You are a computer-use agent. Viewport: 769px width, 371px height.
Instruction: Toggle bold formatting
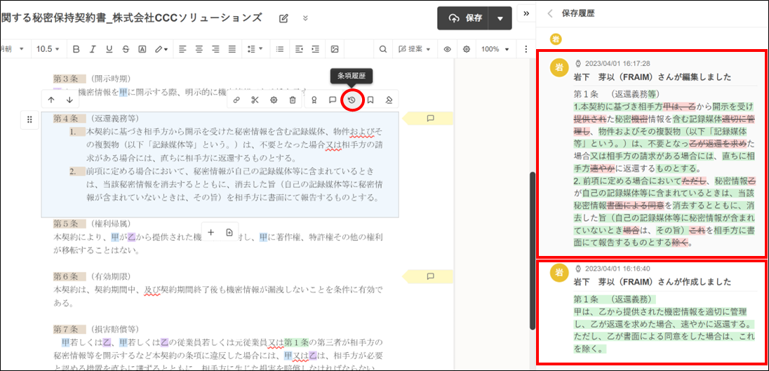[x=76, y=49]
